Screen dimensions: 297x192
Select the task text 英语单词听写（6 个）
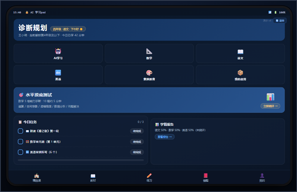point(44,152)
